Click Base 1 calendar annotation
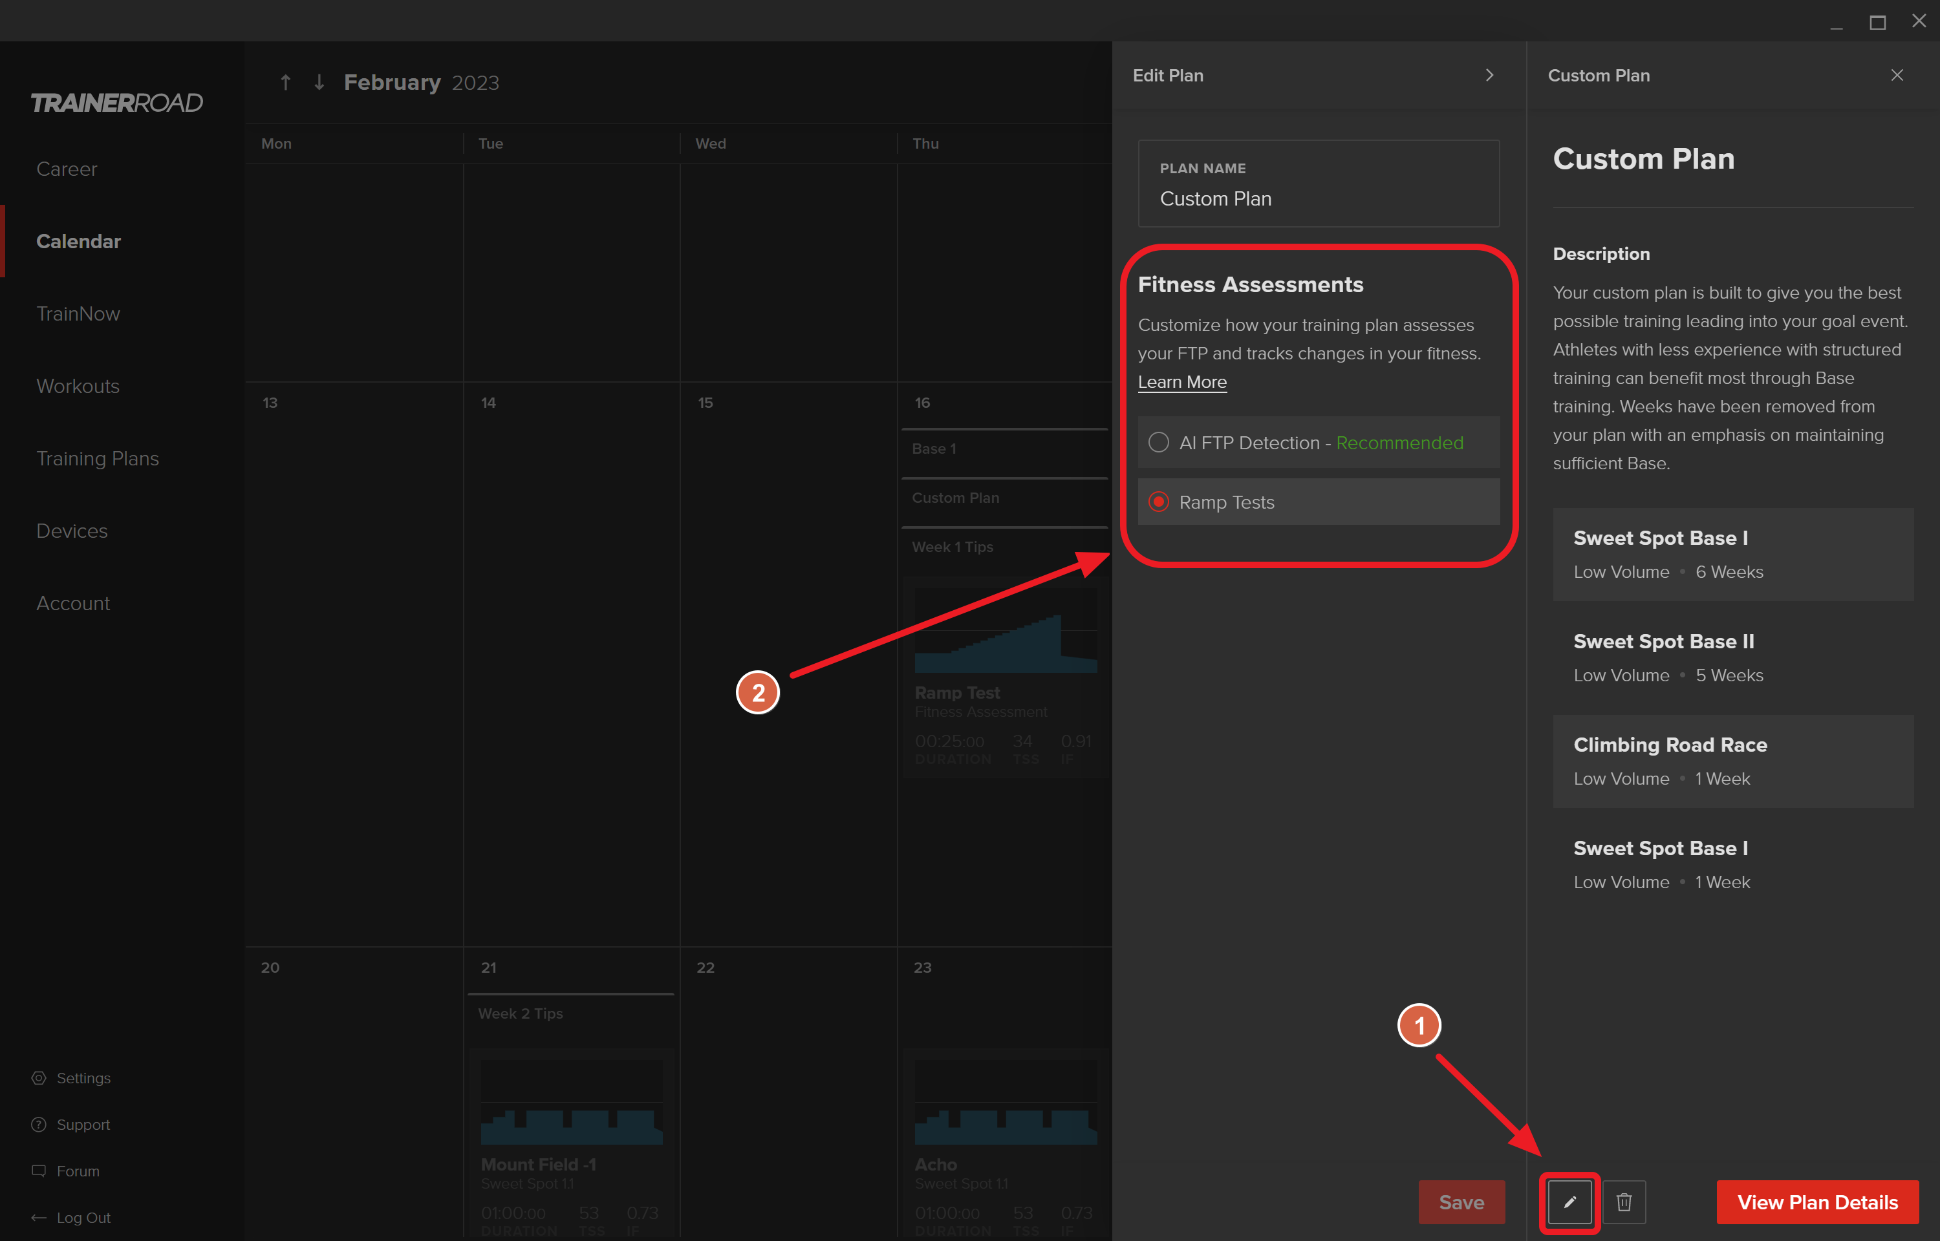Screen dimensions: 1940x1241 [1005, 449]
